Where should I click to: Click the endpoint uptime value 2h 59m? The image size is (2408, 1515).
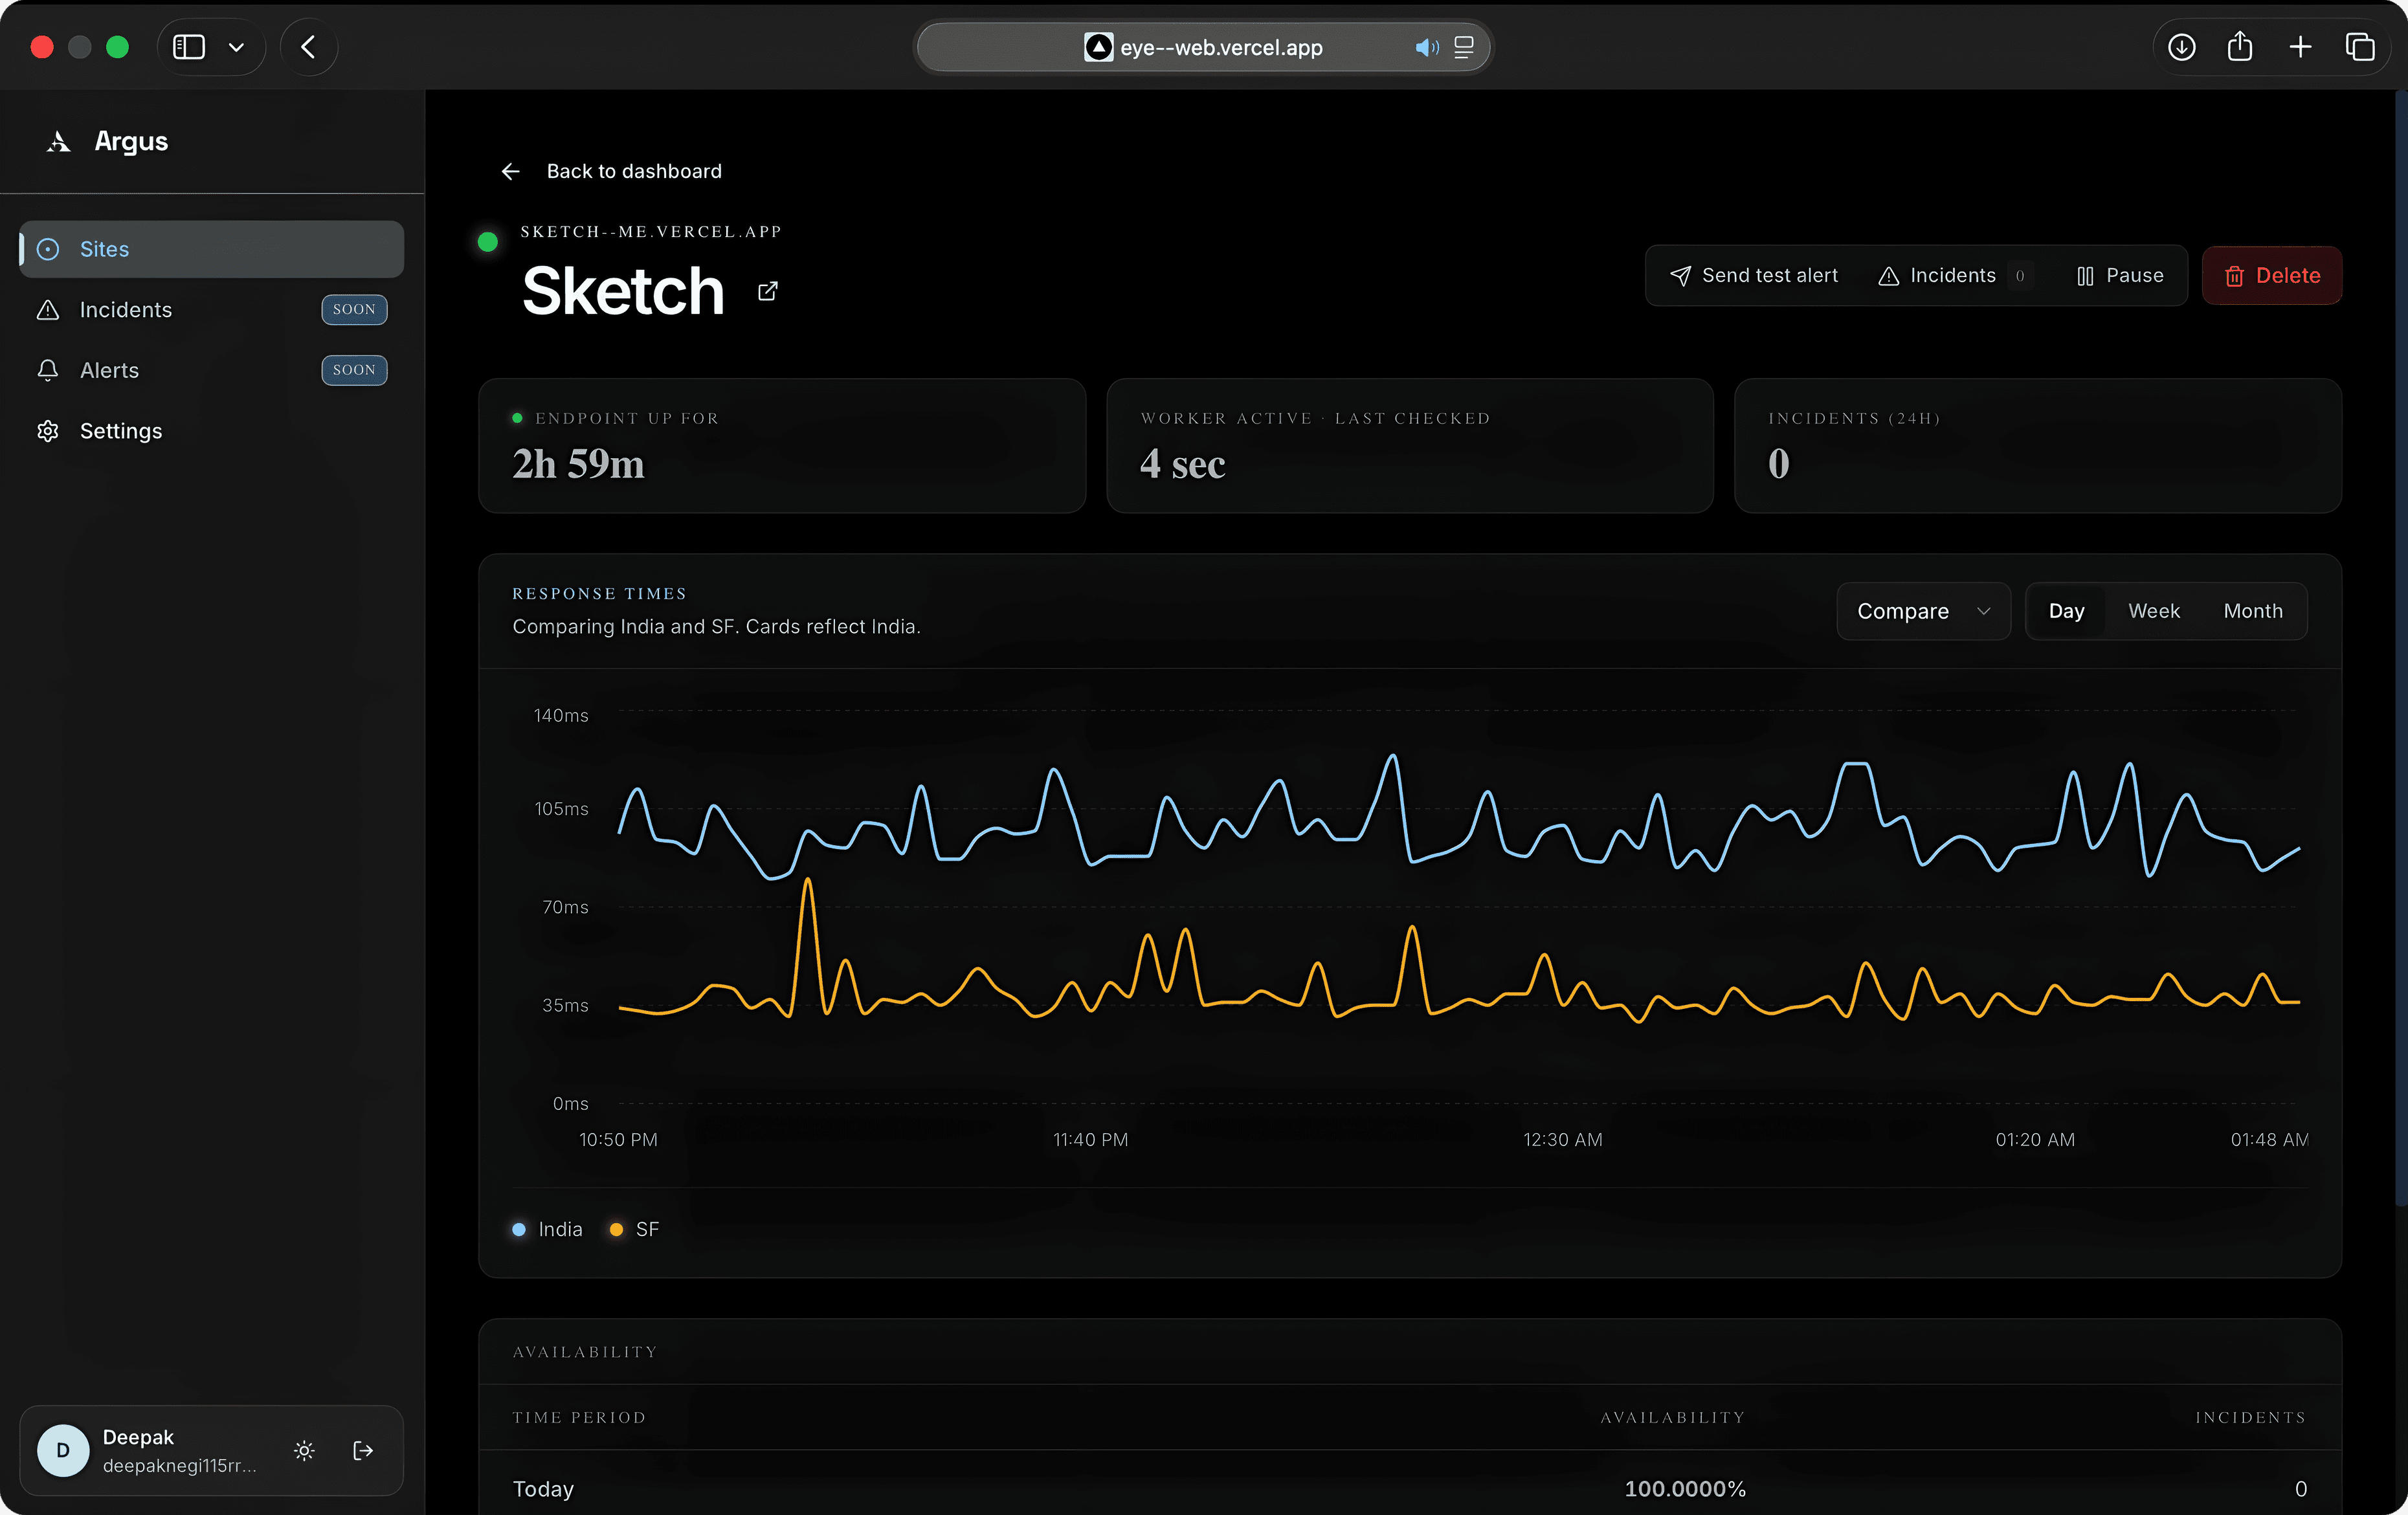tap(578, 464)
